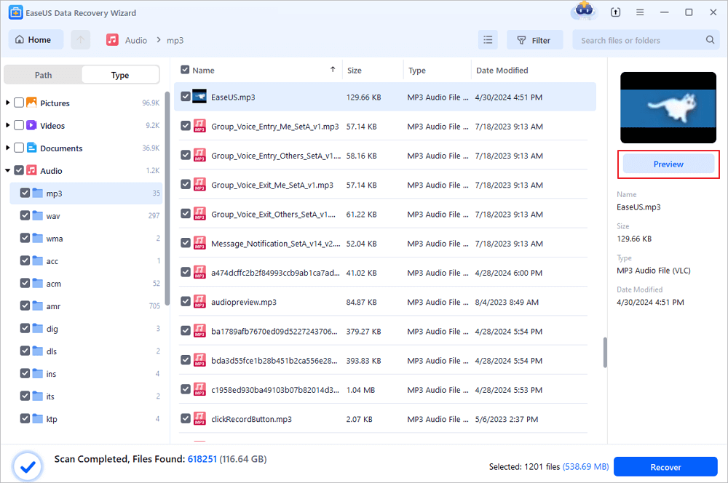Viewport: 728px width, 483px height.
Task: Click the Recover button
Action: coord(665,467)
